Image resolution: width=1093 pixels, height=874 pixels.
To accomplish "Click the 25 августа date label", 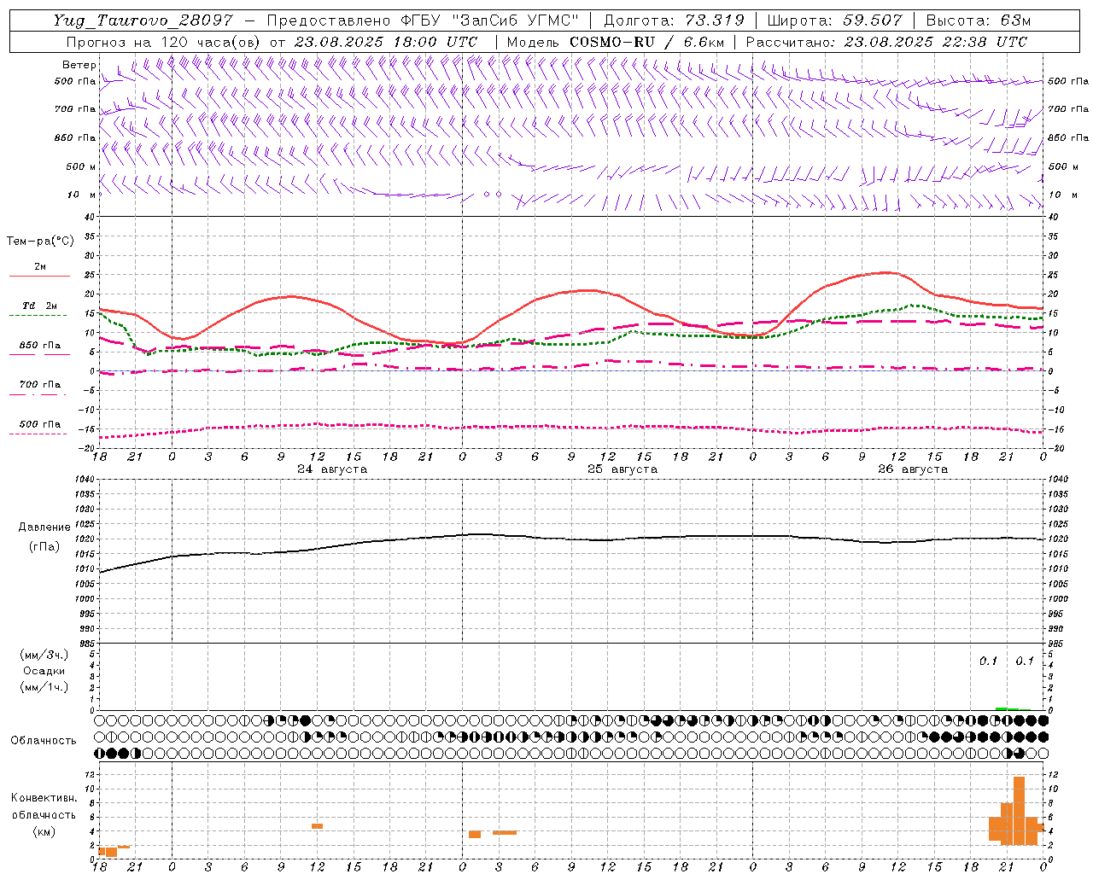I will pyautogui.click(x=622, y=469).
